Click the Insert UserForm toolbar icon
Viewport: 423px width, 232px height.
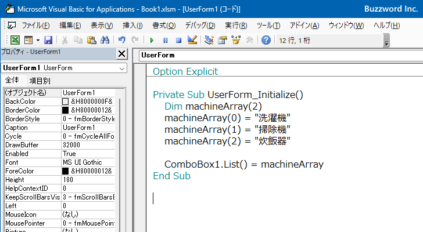[x=28, y=40]
